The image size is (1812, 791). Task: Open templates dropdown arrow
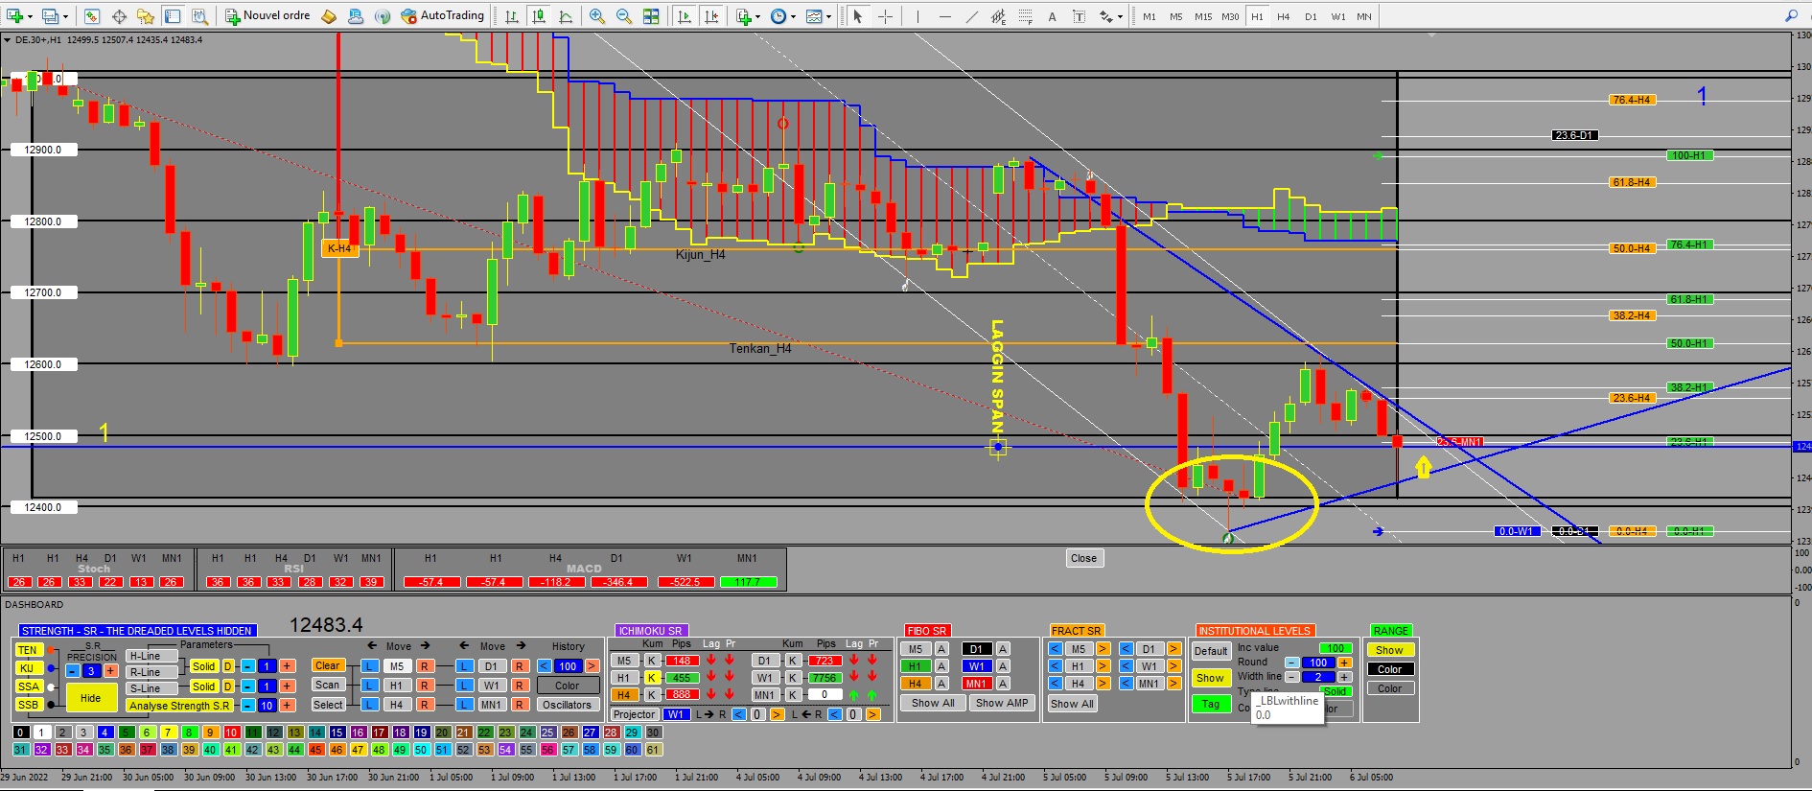(828, 16)
